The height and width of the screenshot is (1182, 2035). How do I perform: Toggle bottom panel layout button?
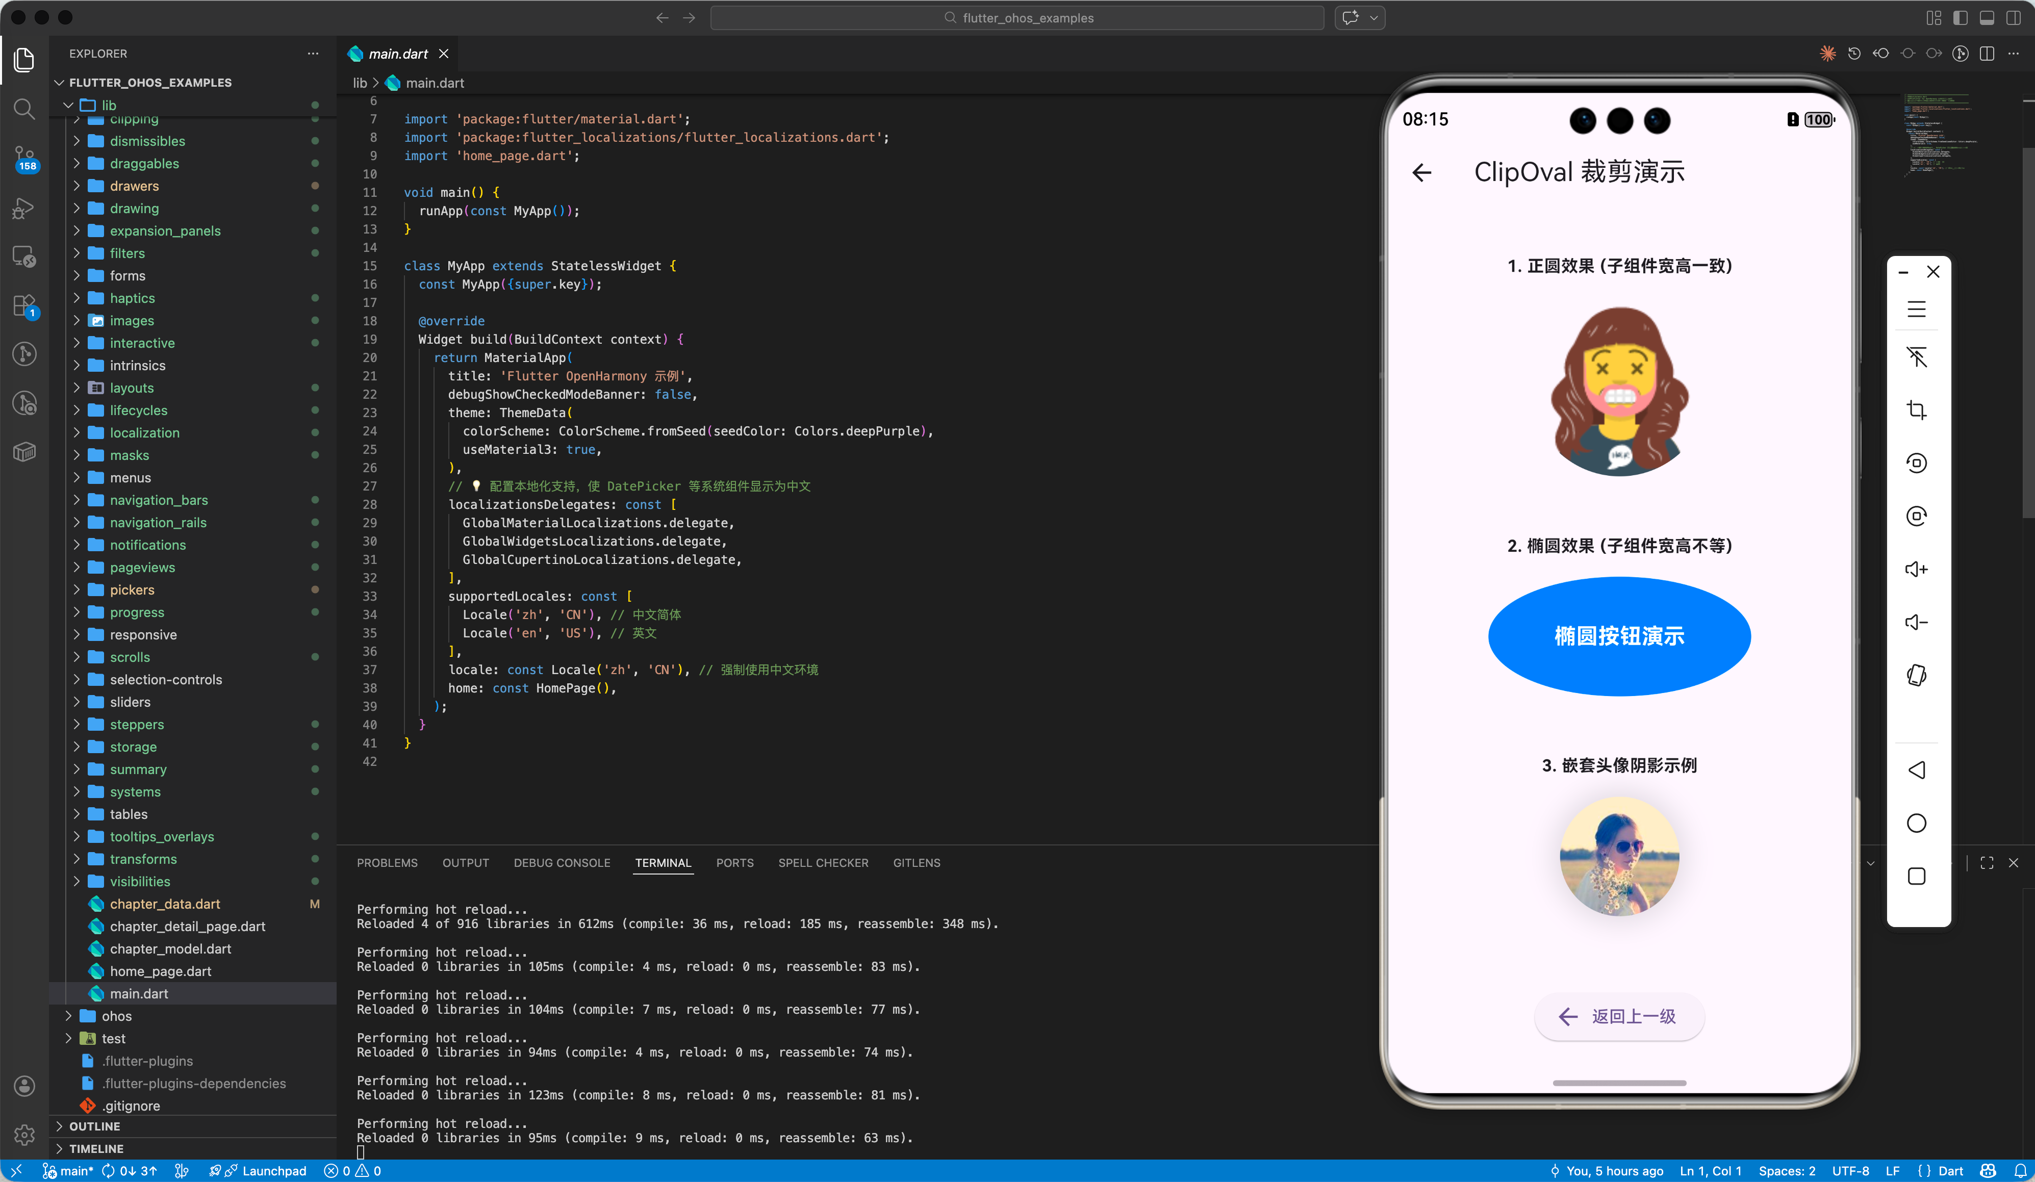click(x=1988, y=18)
